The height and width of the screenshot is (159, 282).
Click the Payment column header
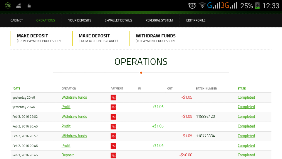click(117, 89)
